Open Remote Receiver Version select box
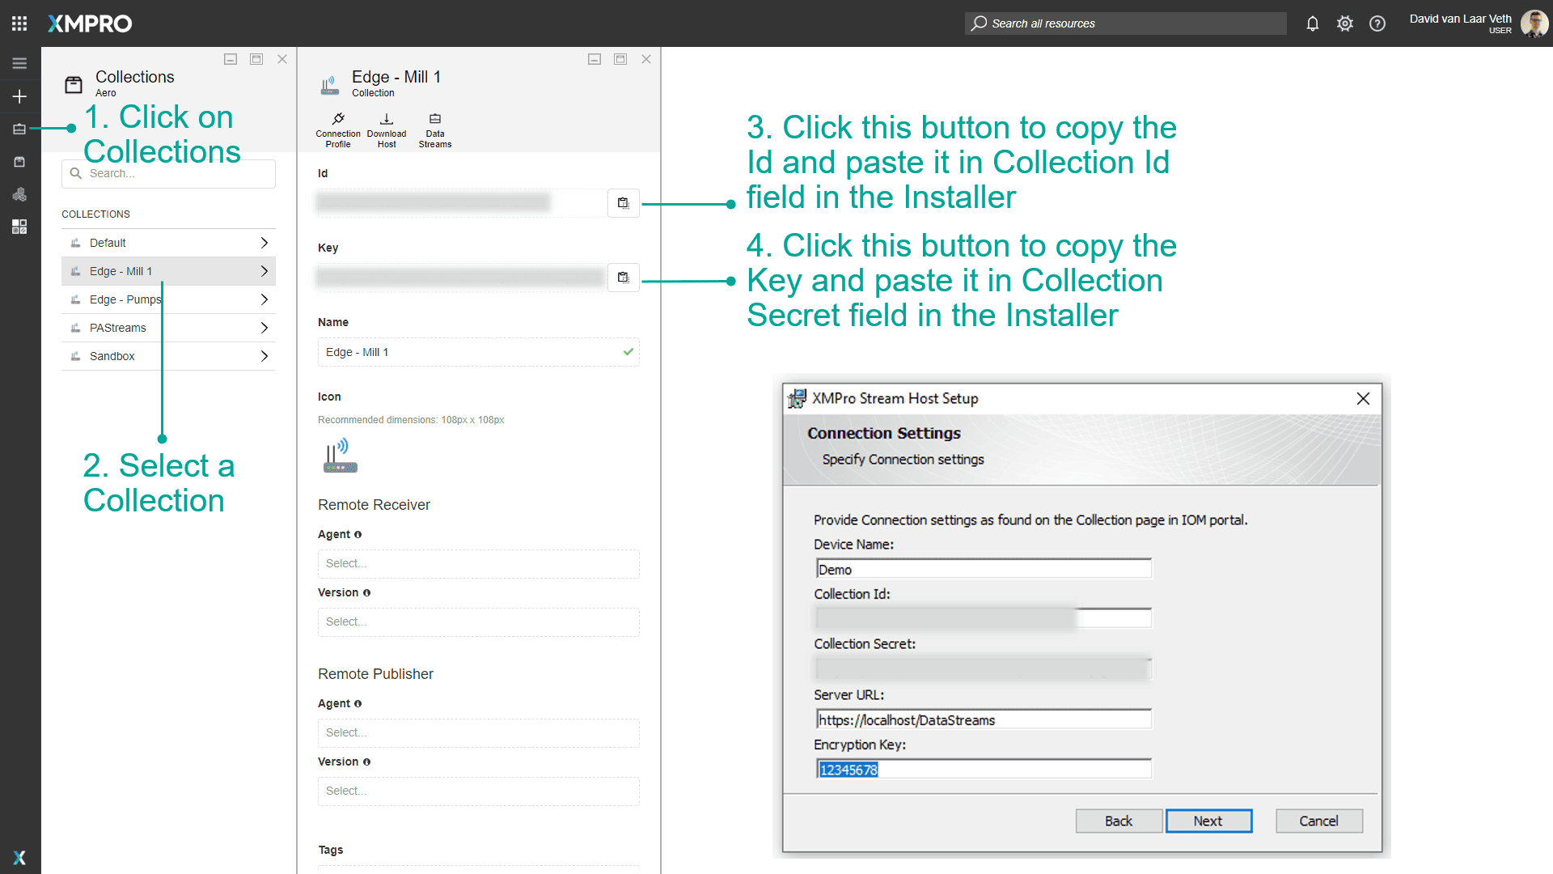 pos(478,622)
